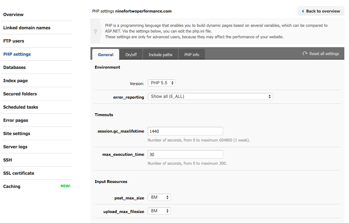Click the Environment section heading
This screenshot has height=223, width=349.
click(107, 67)
